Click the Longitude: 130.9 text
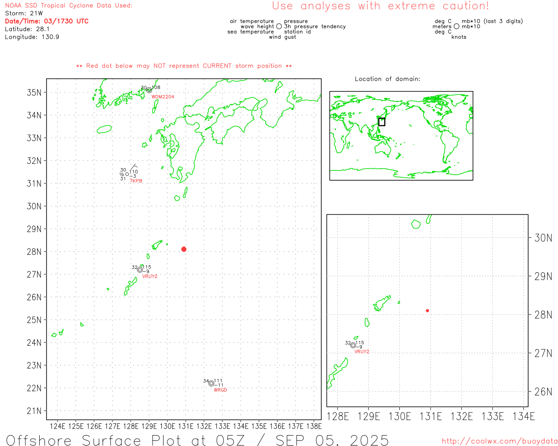Screen dimensions: 558x446 [x=32, y=37]
